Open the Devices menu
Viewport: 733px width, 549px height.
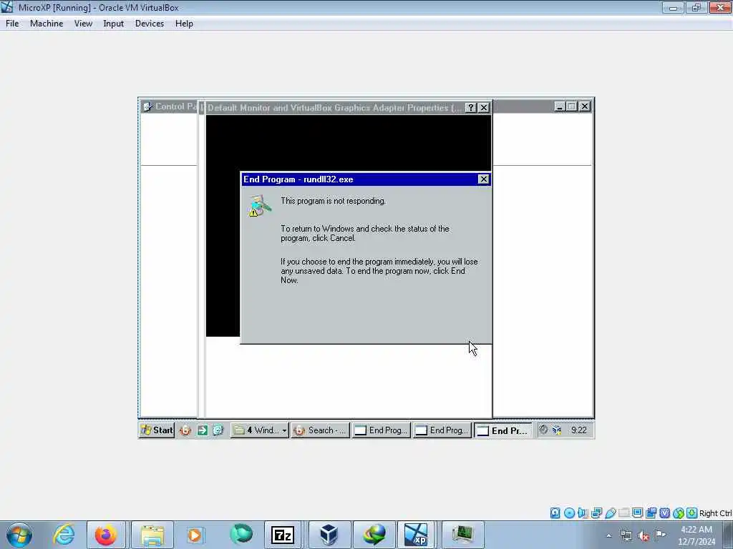149,24
